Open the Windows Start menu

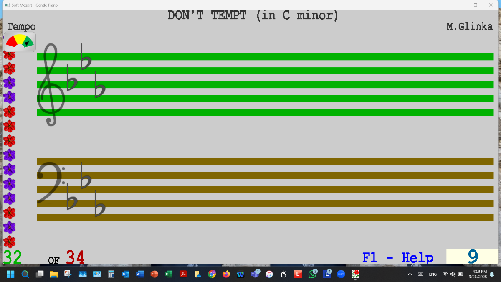coord(10,274)
